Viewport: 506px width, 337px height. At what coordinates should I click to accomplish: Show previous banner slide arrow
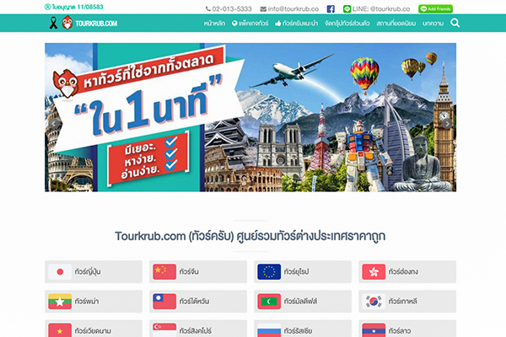(54, 124)
